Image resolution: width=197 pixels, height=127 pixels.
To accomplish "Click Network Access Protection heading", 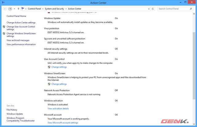I will (57, 90).
